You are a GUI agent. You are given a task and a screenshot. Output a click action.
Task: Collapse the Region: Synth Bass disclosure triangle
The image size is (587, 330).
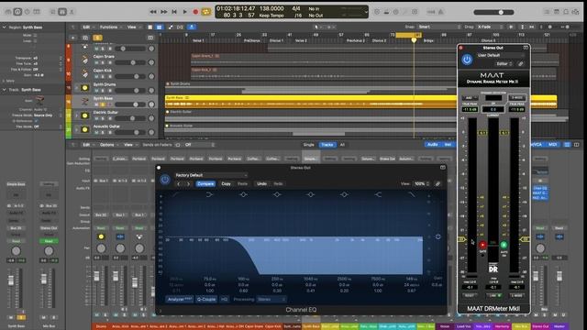click(4, 27)
